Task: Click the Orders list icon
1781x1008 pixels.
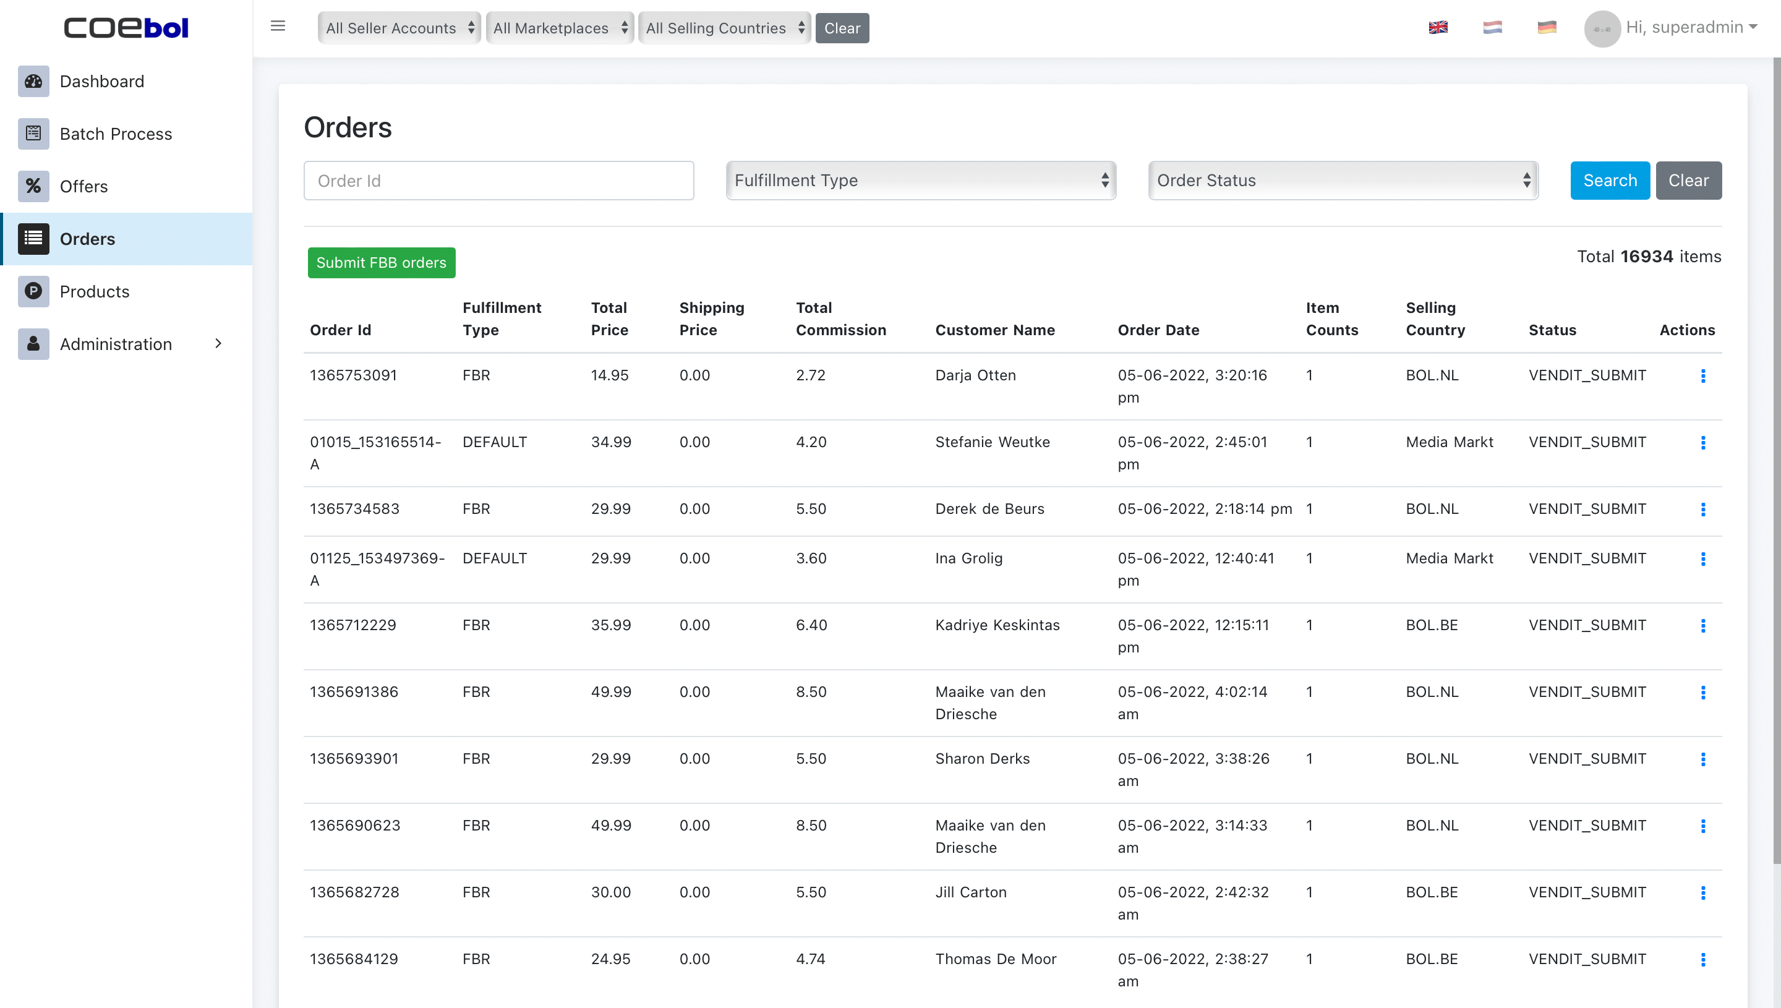Action: pyautogui.click(x=33, y=239)
